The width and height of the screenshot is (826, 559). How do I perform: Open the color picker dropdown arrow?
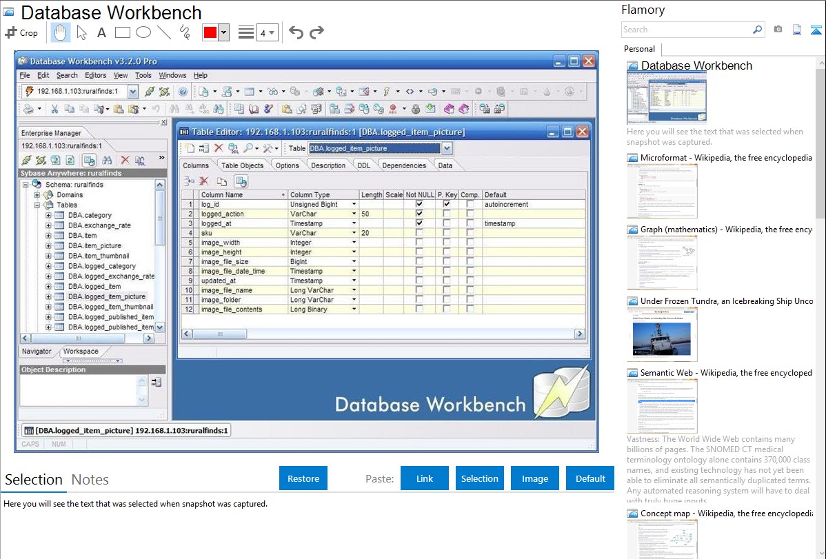click(x=223, y=32)
